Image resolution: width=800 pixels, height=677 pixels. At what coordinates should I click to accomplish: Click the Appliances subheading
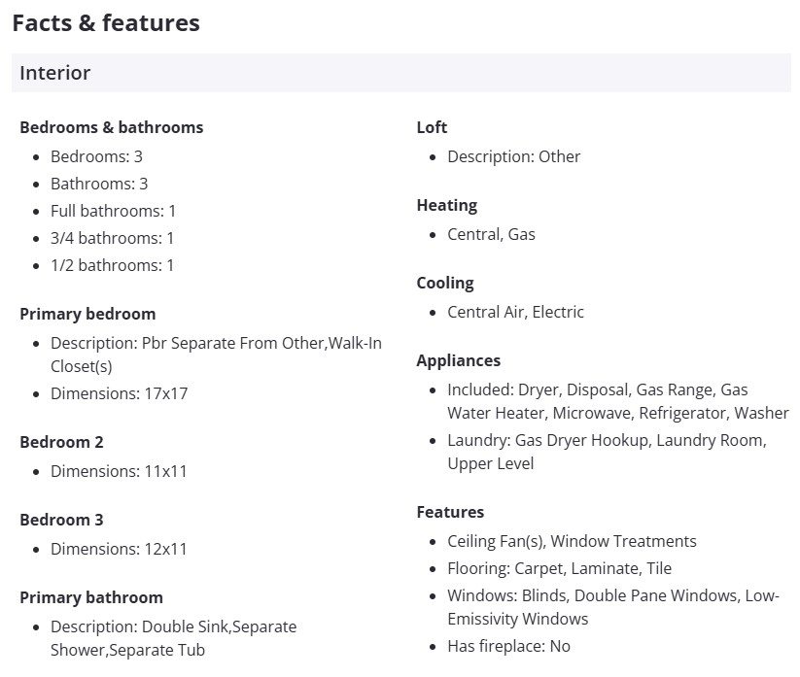pos(459,360)
